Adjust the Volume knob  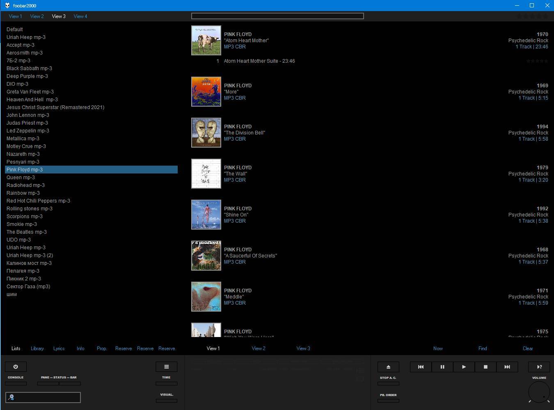click(539, 392)
